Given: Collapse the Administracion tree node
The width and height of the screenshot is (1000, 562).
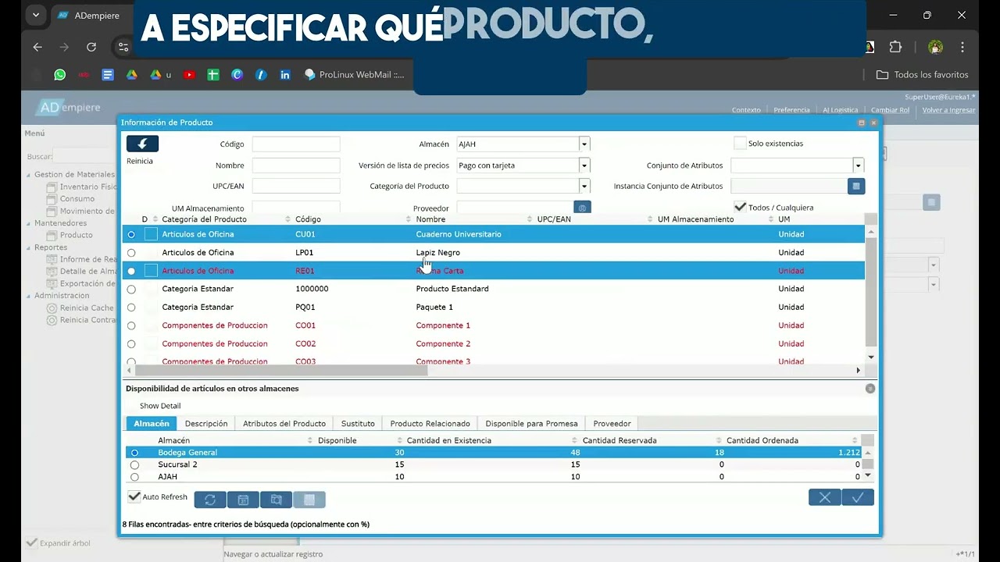Looking at the screenshot, I should tap(29, 296).
